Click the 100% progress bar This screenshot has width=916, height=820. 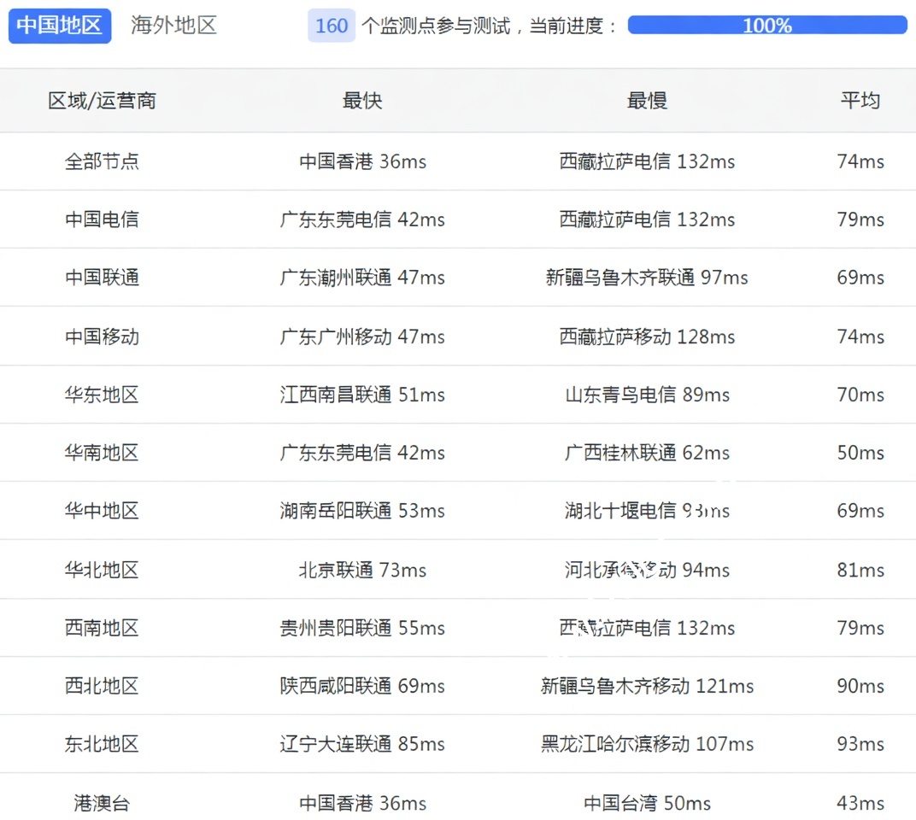tap(766, 26)
